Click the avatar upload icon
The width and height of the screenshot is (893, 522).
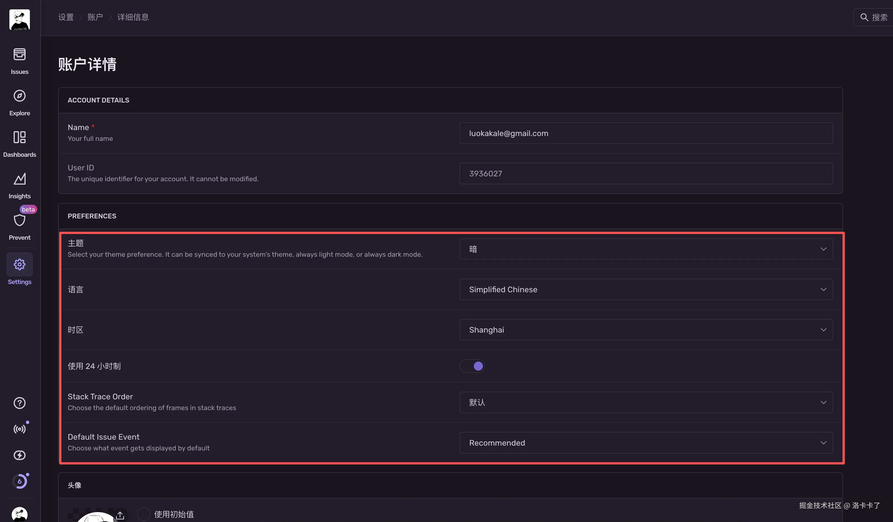tap(120, 515)
